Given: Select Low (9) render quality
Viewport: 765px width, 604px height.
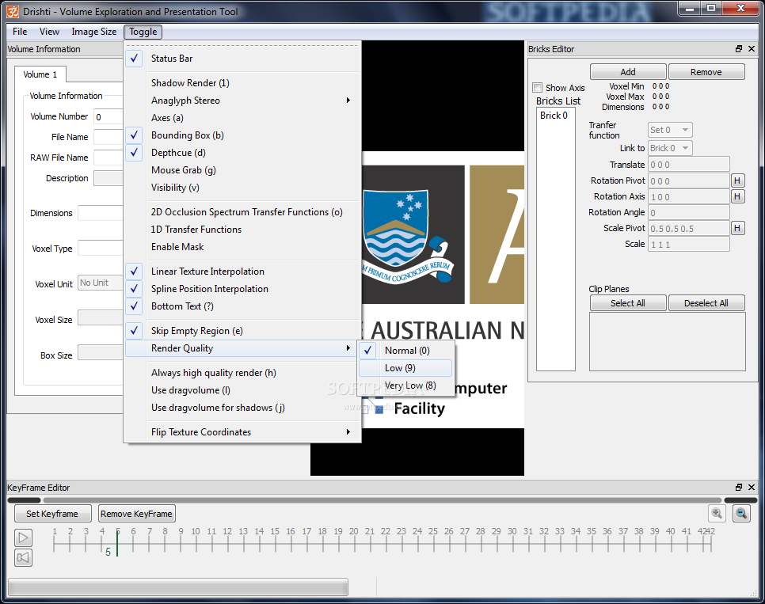Looking at the screenshot, I should (406, 368).
